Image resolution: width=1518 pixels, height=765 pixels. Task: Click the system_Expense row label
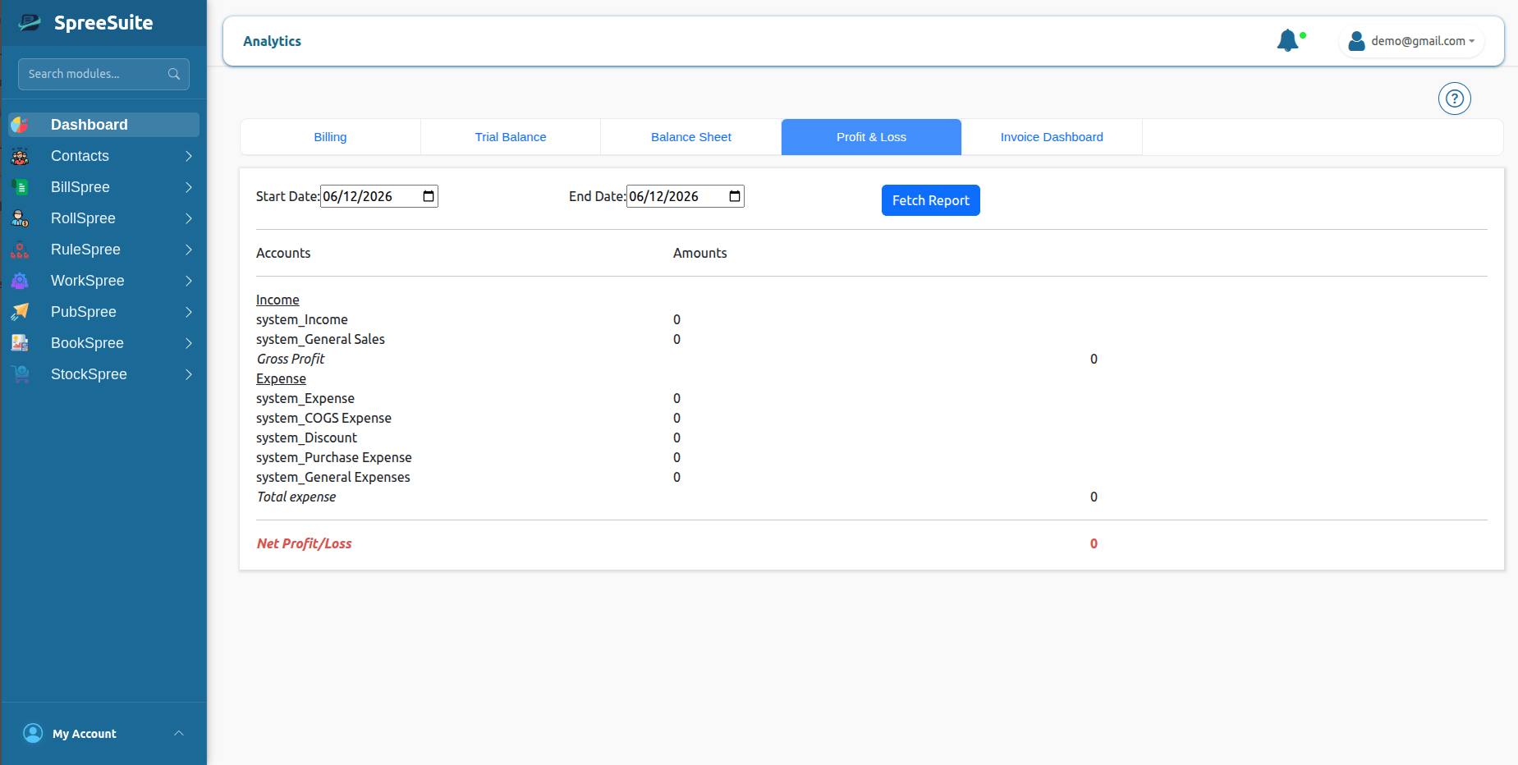pos(305,398)
